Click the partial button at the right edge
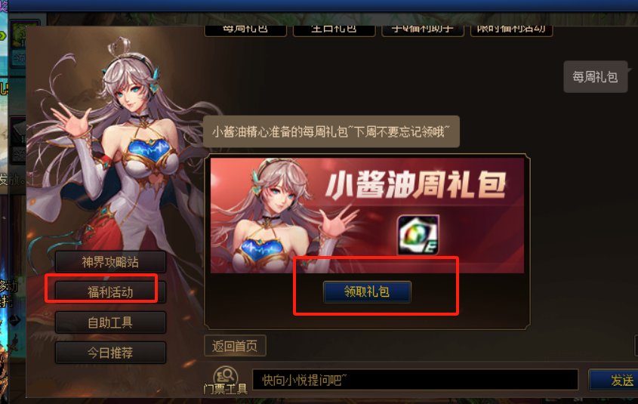 (x=636, y=346)
